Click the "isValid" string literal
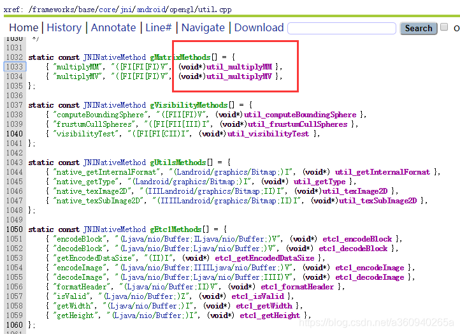 coord(71,296)
